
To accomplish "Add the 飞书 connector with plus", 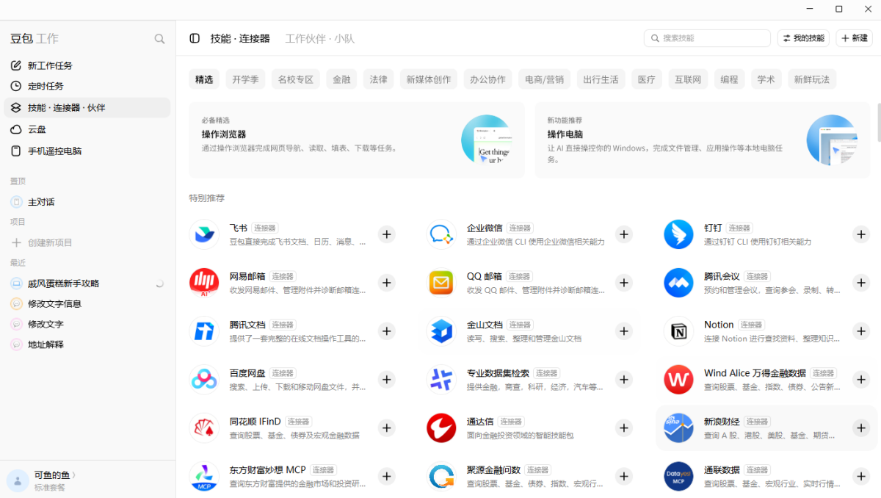I will [x=387, y=234].
